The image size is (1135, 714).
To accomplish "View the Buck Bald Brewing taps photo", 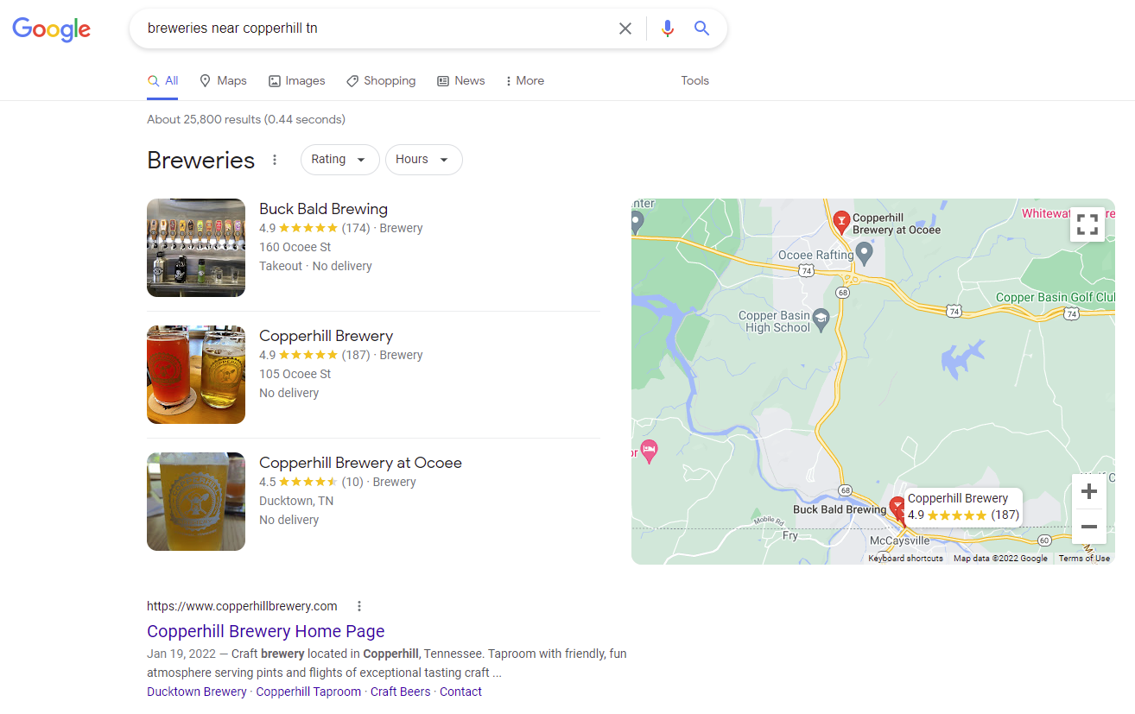I will click(x=196, y=248).
